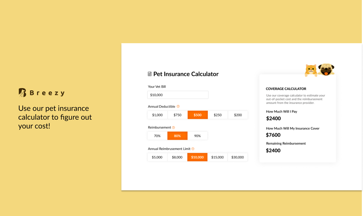Set reimbursement to 70%
Screen dimensions: 363x216
157,136
